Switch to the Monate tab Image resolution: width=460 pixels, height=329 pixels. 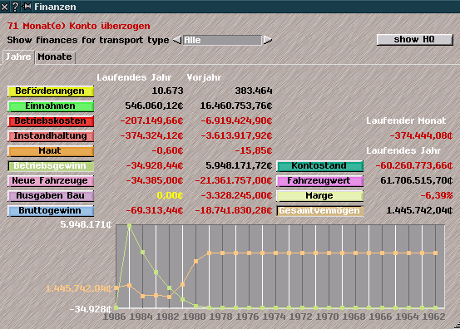point(55,56)
